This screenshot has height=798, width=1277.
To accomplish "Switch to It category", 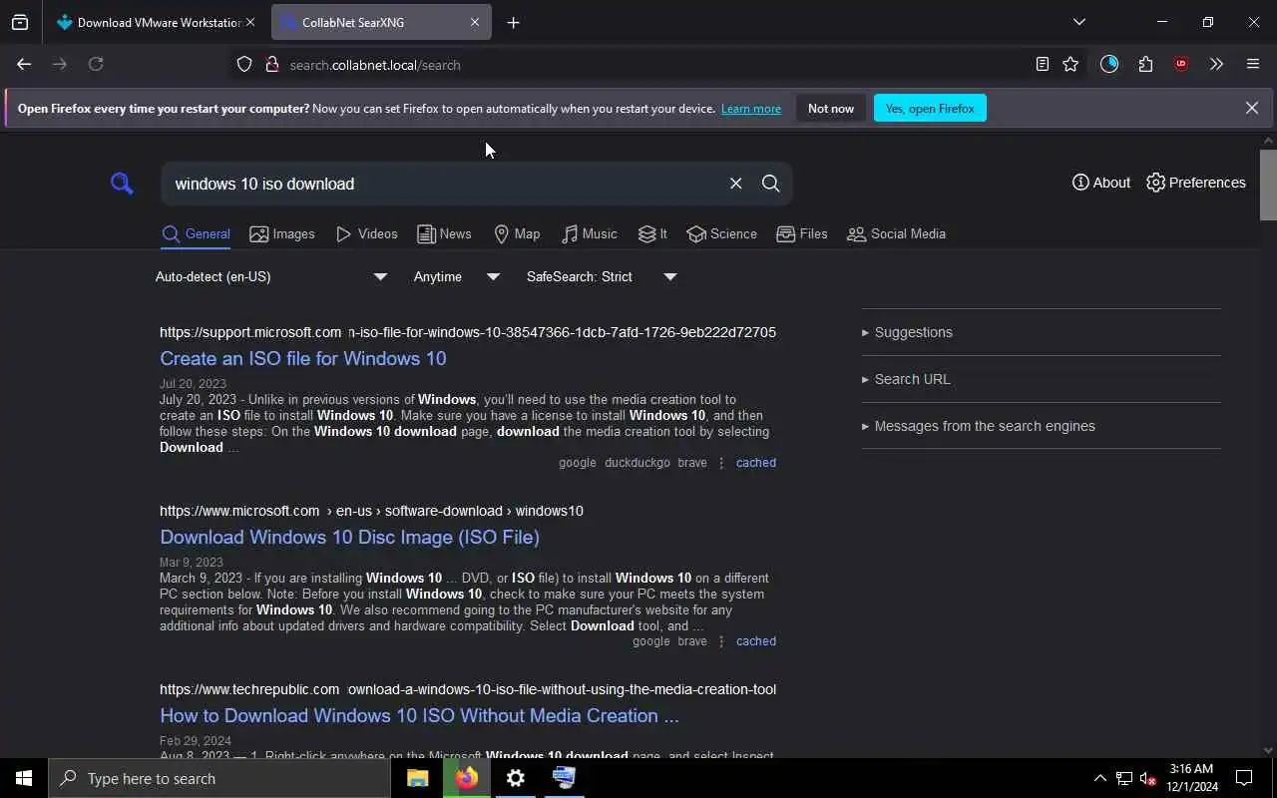I will click(652, 234).
